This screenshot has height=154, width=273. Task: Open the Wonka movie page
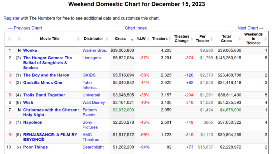tap(30, 50)
